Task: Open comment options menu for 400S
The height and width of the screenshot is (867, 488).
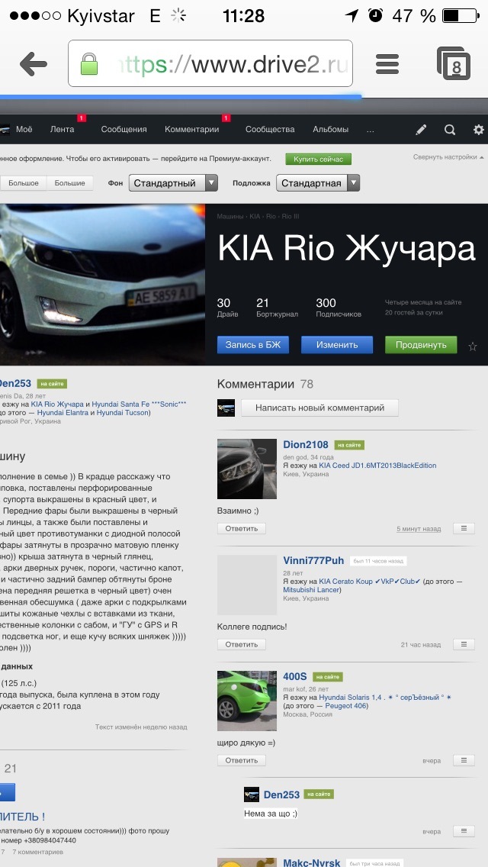Action: click(464, 761)
